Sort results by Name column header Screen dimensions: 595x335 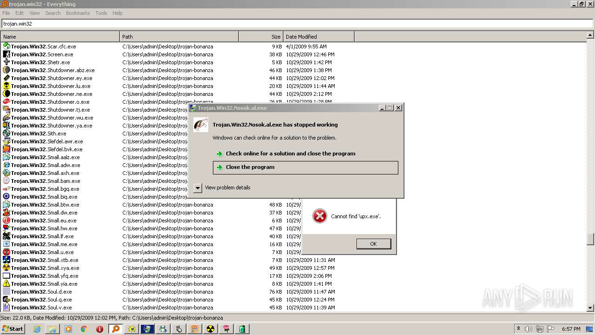pos(60,37)
